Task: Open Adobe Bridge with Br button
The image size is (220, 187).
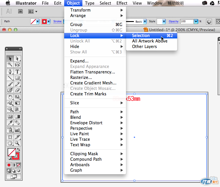Action: point(21,12)
